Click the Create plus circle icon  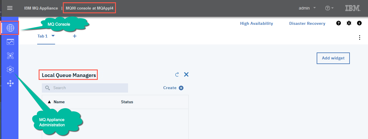point(181,88)
